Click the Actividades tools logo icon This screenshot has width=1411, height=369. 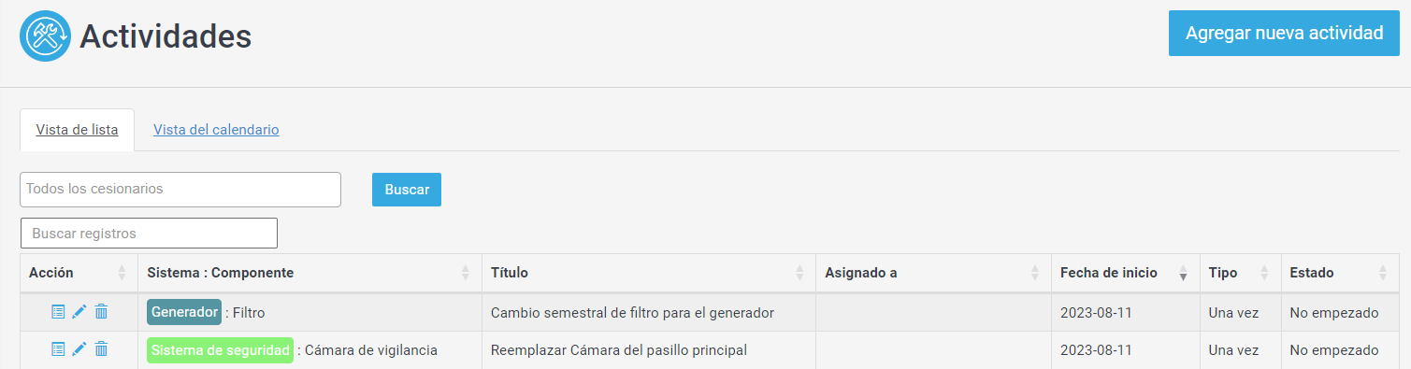(x=45, y=36)
